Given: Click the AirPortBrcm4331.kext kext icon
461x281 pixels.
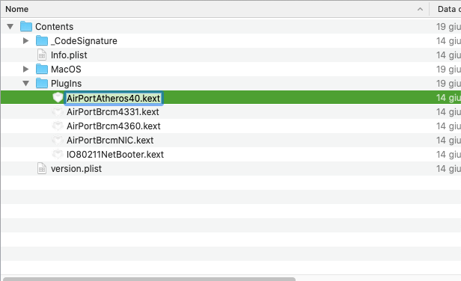Looking at the screenshot, I should 58,112.
